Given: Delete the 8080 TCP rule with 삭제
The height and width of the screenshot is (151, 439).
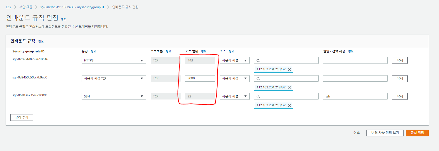Looking at the screenshot, I should pos(400,78).
